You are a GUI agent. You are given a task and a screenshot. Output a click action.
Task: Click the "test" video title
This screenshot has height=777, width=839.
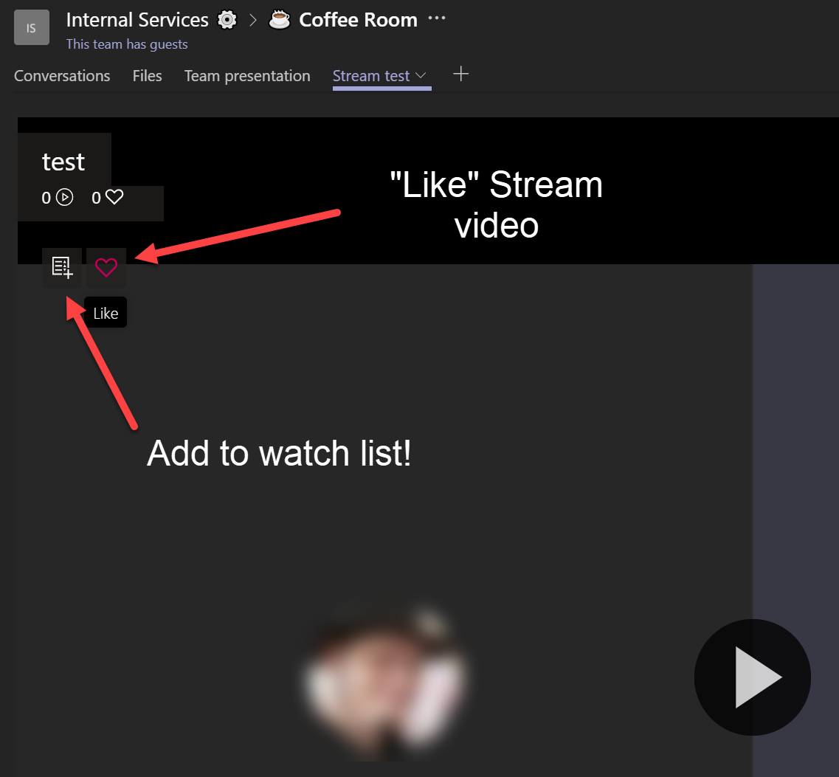pyautogui.click(x=63, y=162)
